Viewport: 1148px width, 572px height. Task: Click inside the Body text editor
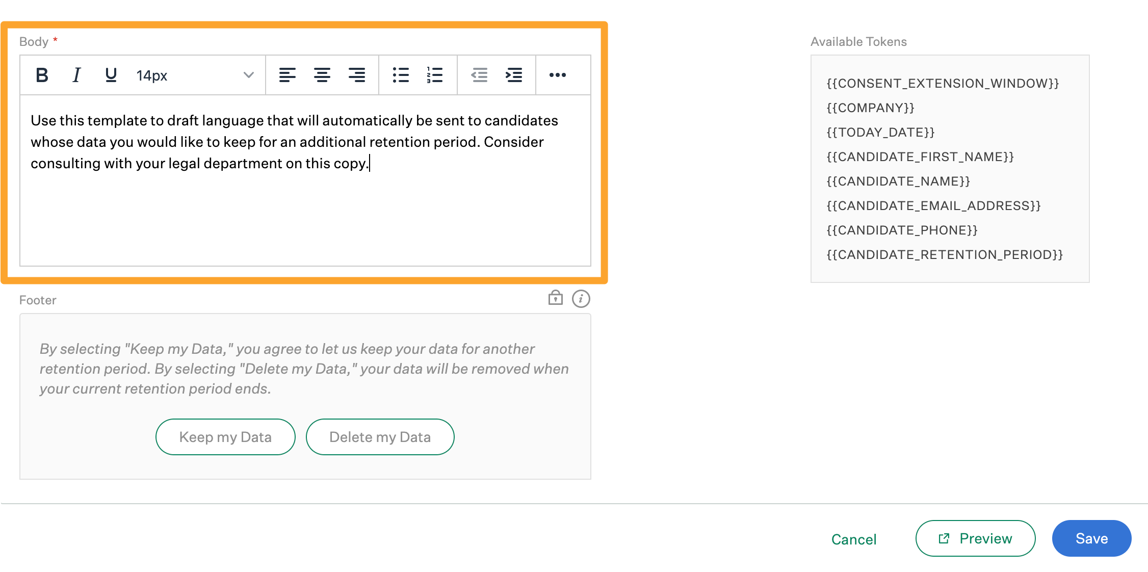pos(306,204)
